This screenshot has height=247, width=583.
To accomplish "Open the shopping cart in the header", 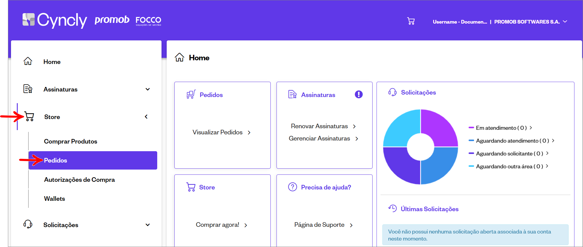I will [411, 21].
